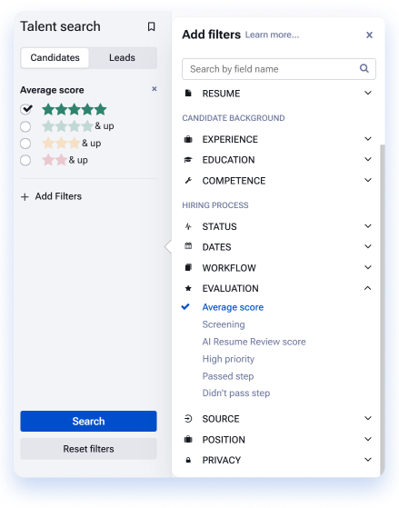Click the Experience briefcase icon

(x=188, y=139)
